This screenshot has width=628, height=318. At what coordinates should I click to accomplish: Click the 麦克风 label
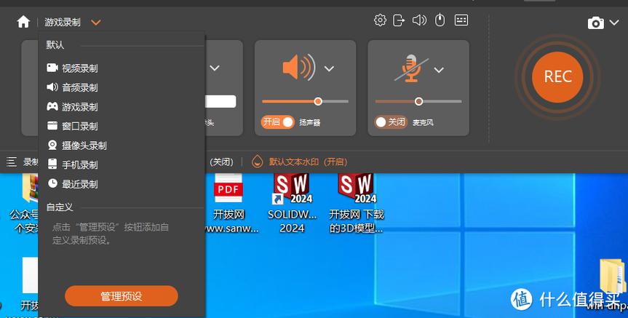coord(423,122)
